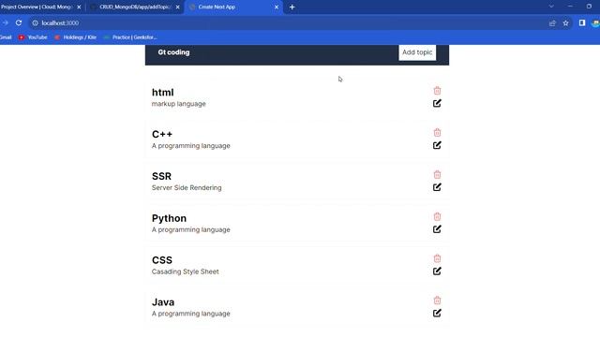Delete the Java topic with trash icon
Image resolution: width=600 pixels, height=337 pixels.
tap(437, 300)
